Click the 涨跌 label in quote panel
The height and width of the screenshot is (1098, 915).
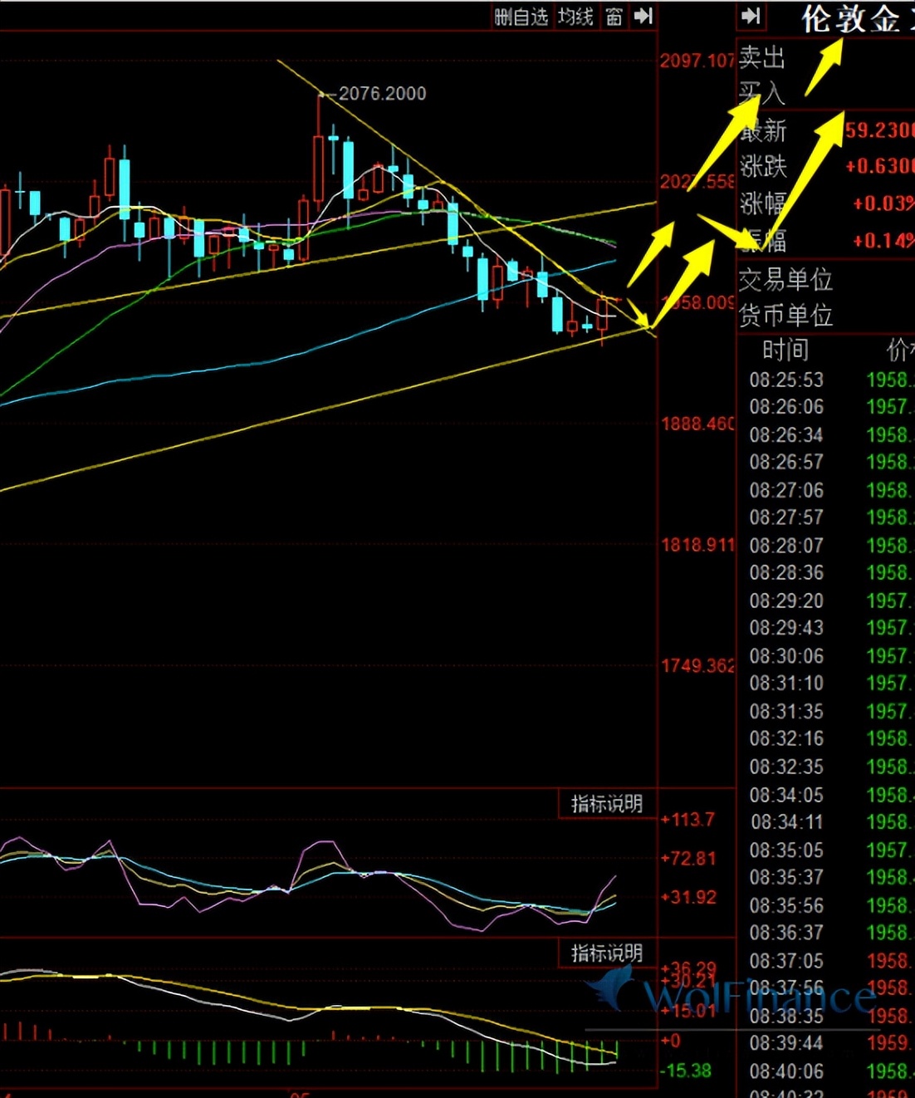(762, 166)
